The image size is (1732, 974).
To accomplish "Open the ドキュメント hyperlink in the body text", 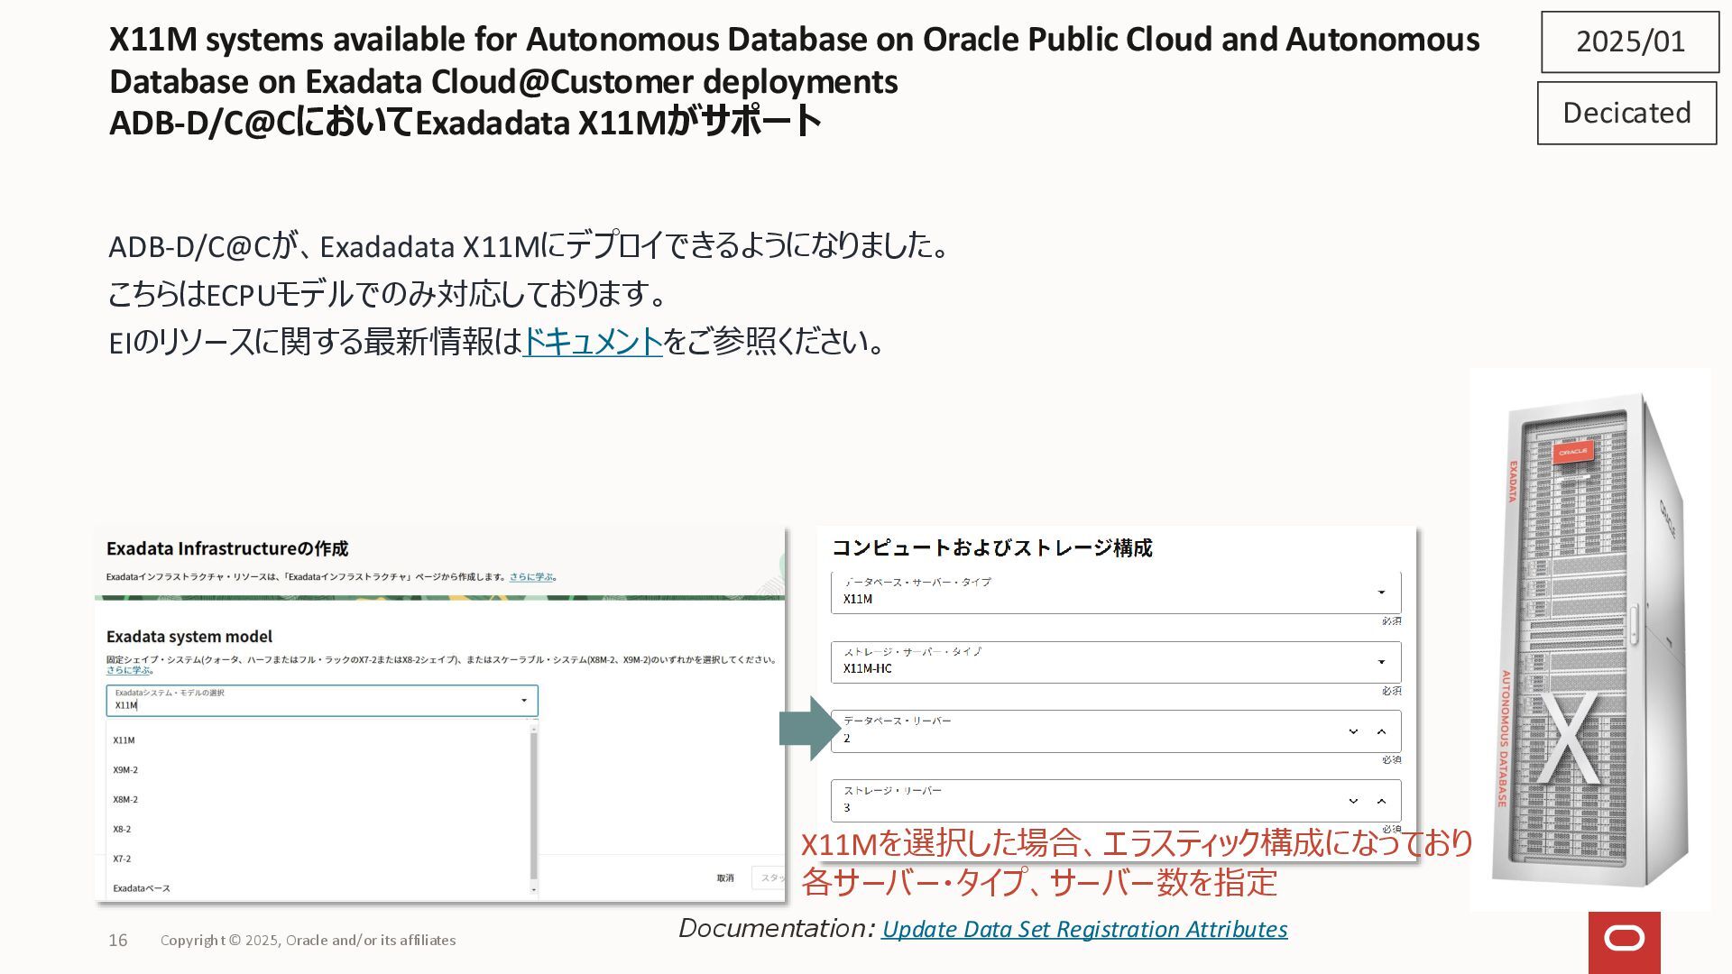I will [592, 342].
